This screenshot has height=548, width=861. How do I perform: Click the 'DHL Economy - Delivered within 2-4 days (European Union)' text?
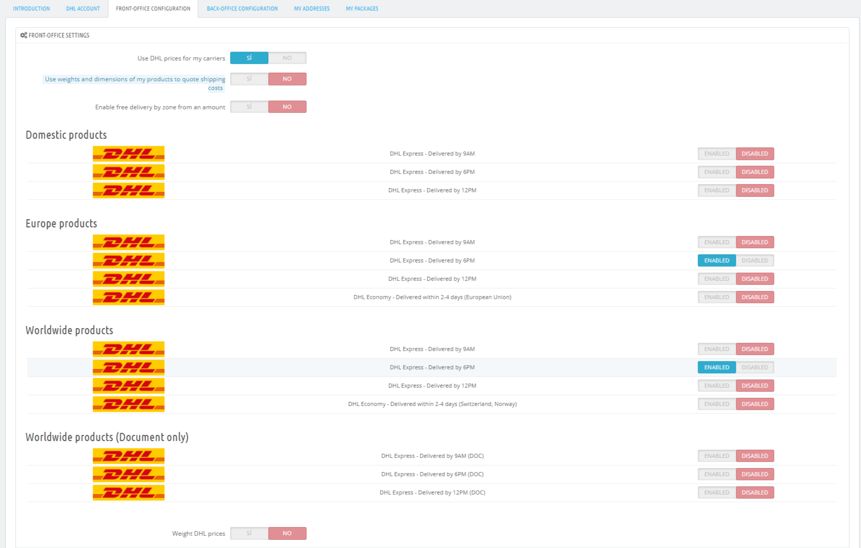tap(433, 297)
